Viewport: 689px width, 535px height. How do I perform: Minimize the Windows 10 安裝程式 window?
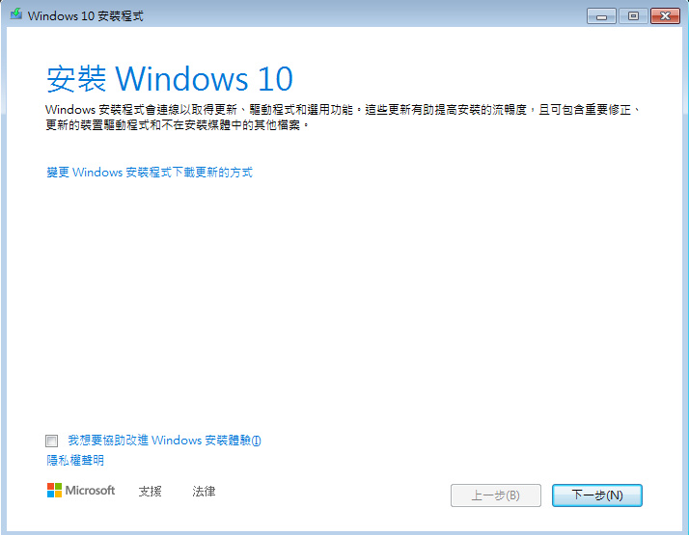(x=601, y=16)
